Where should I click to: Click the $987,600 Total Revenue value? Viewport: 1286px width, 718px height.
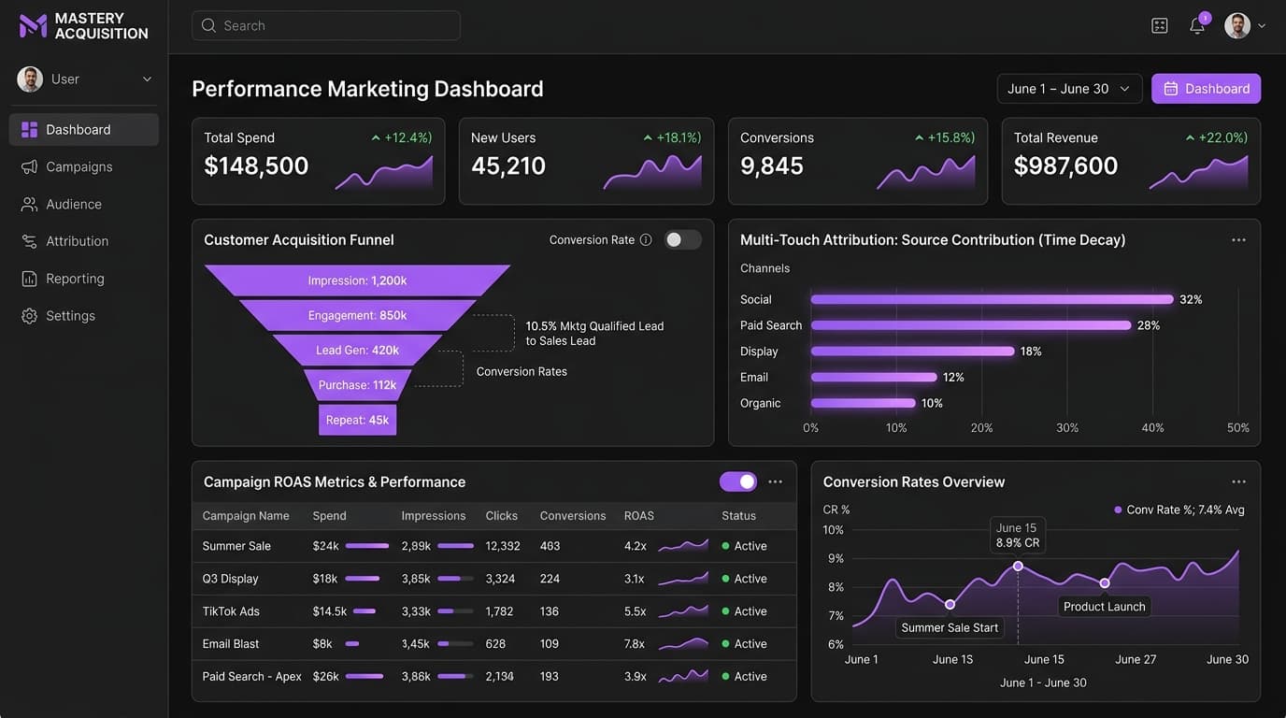pos(1065,166)
